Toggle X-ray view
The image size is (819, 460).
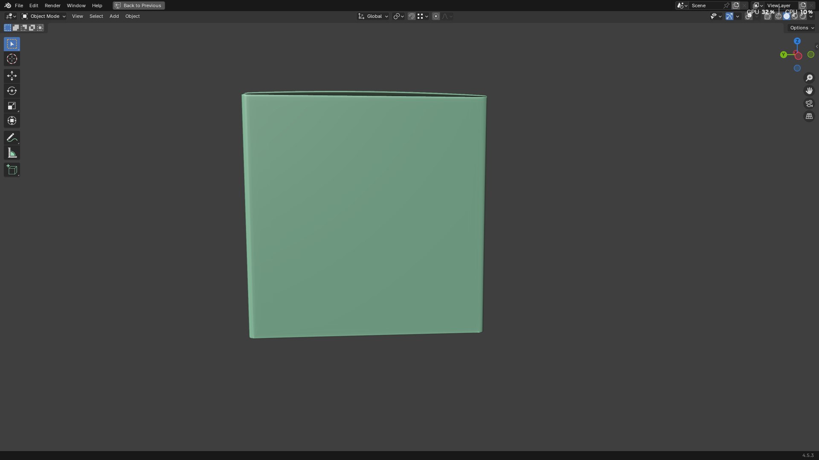click(767, 16)
